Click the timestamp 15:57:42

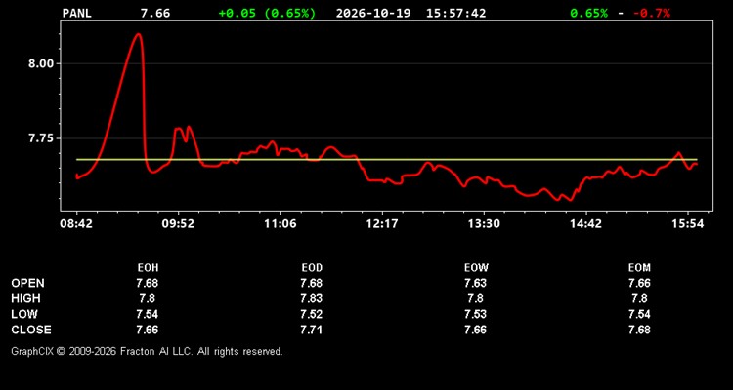455,13
